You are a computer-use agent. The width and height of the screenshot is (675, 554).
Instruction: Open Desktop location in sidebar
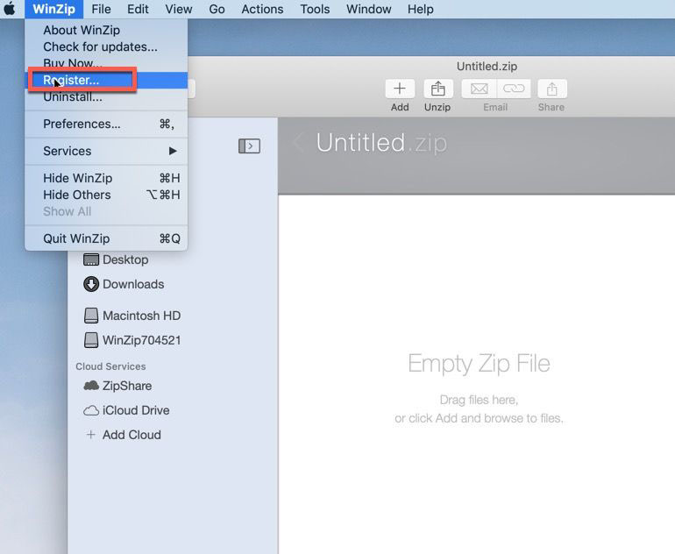point(116,259)
